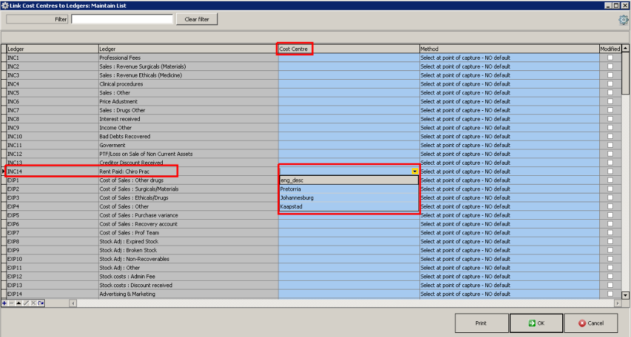Click the EXP7 ledger code cell
This screenshot has width=631, height=337.
click(x=52, y=233)
